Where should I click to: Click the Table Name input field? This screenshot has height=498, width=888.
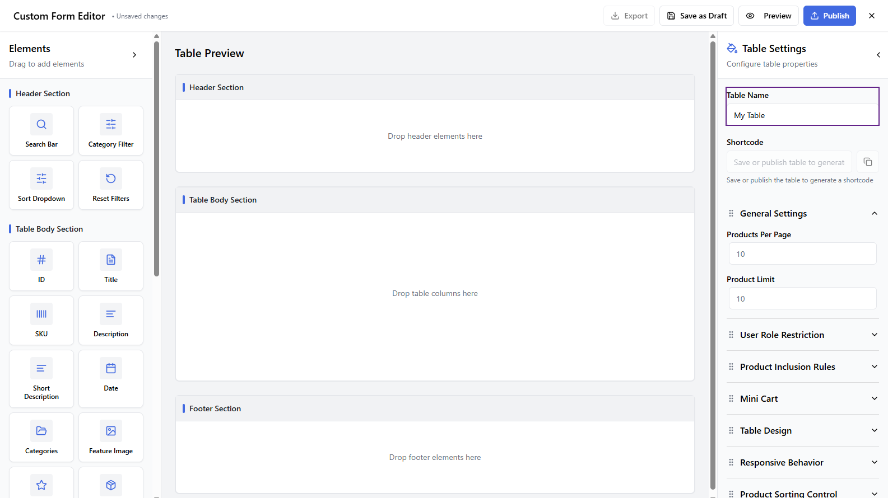point(802,115)
